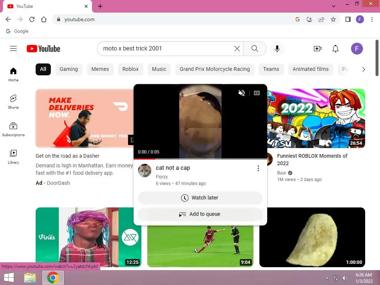Seek on the red preview progress bar
Image resolution: width=380 pixels, height=285 pixels.
(x=200, y=159)
